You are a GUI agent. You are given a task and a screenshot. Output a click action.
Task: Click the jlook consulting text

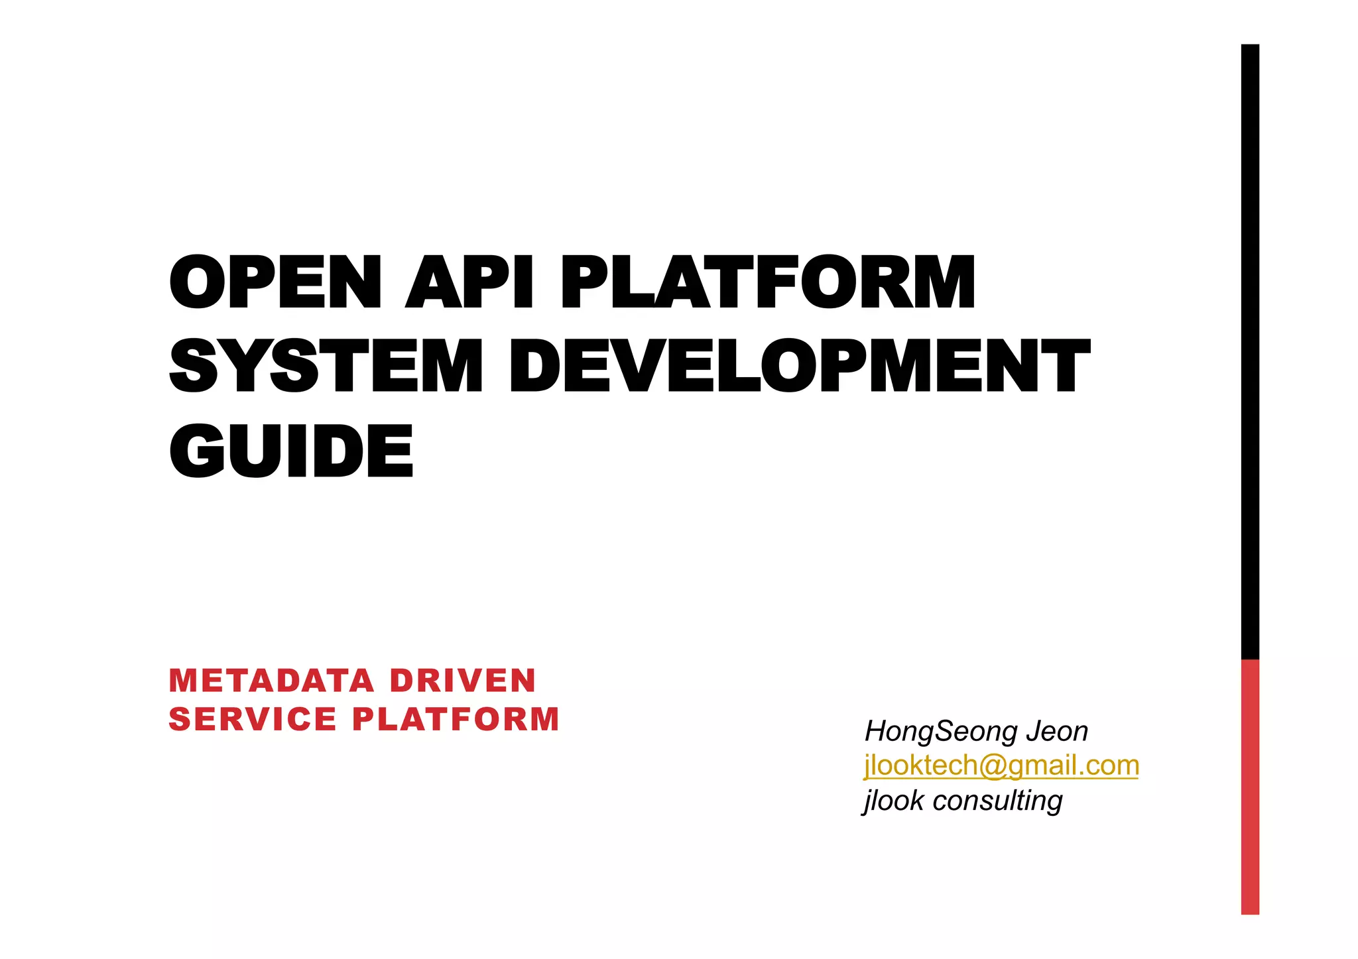tap(963, 800)
